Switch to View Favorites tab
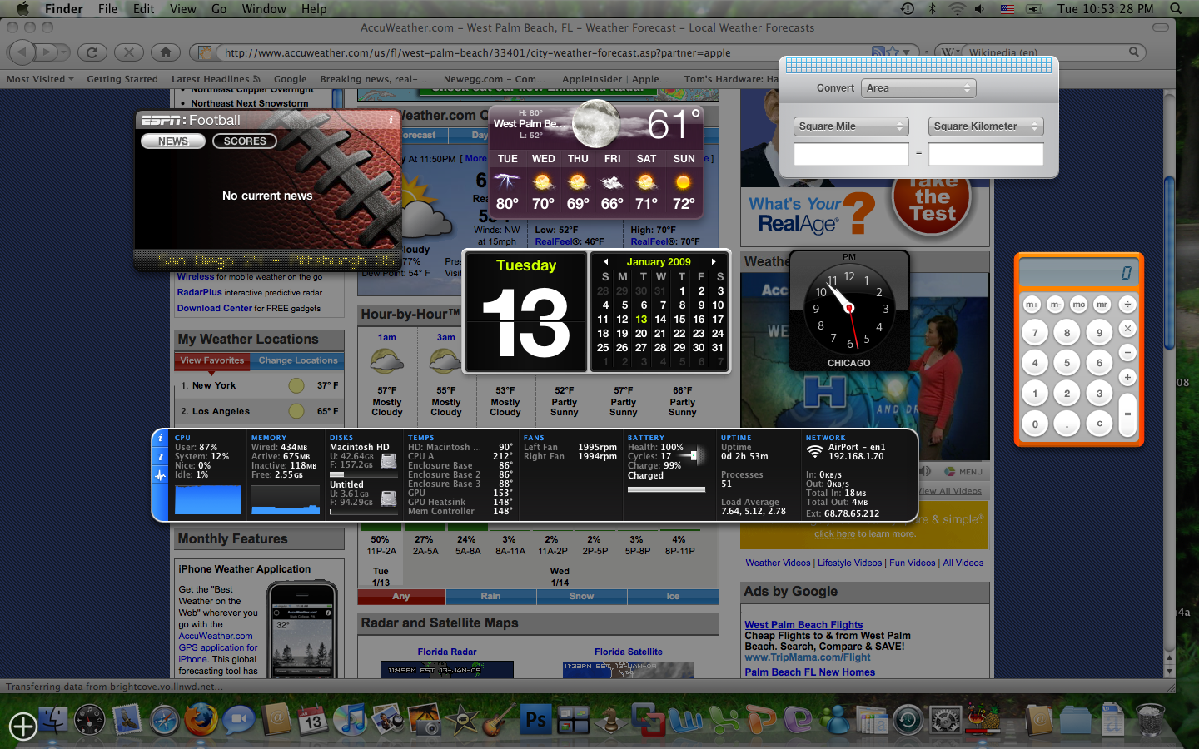 212,360
